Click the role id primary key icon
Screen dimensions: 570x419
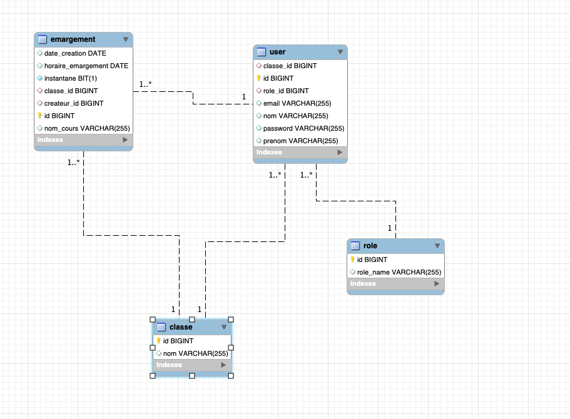(x=353, y=260)
